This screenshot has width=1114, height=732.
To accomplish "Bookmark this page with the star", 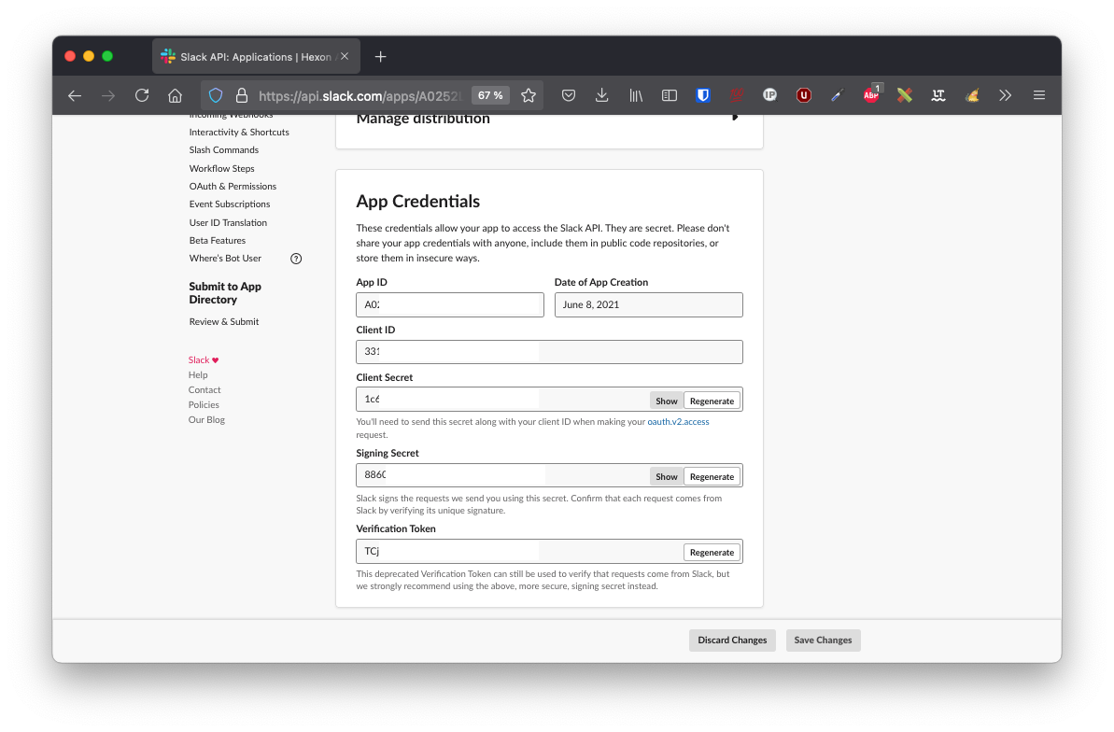I will pyautogui.click(x=528, y=95).
